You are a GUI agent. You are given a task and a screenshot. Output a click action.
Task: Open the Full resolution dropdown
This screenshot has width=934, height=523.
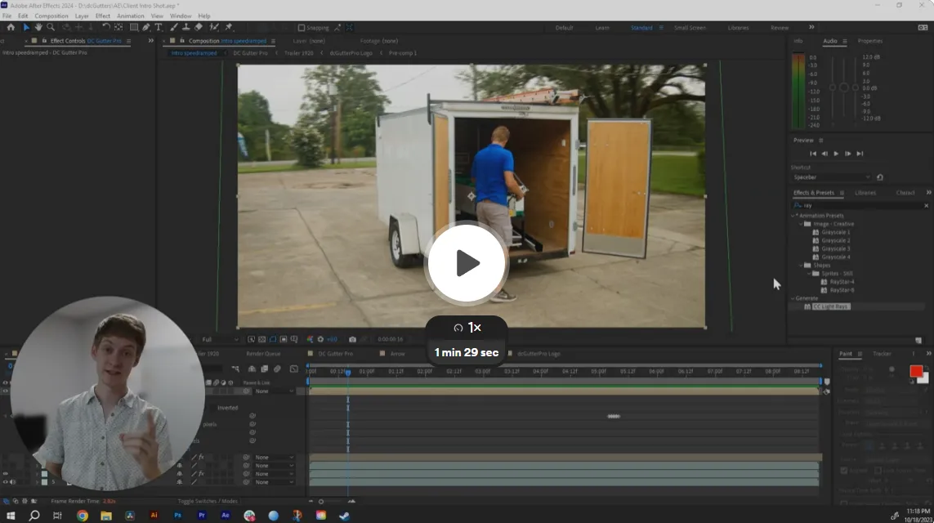tap(220, 339)
